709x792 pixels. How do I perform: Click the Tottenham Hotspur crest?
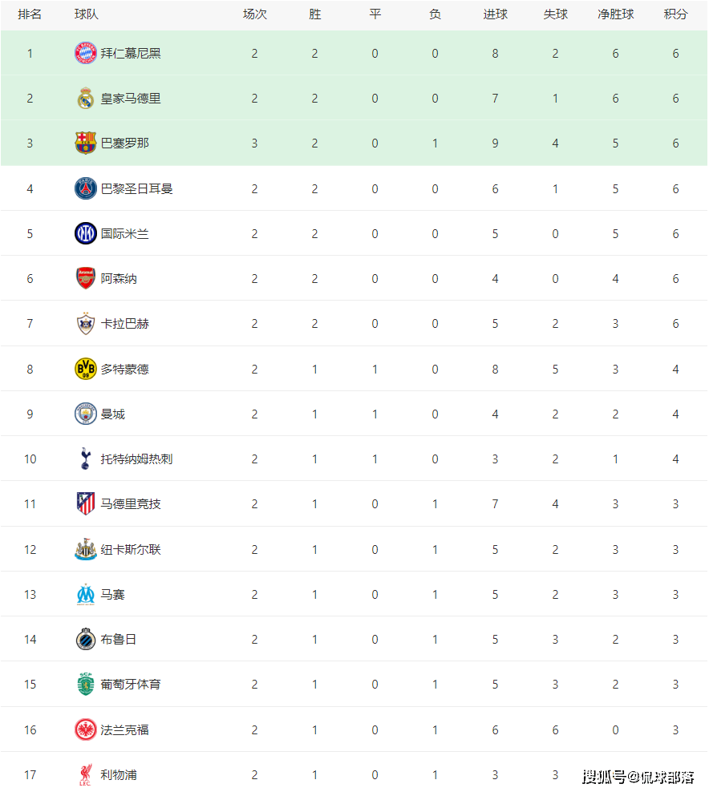coord(85,459)
